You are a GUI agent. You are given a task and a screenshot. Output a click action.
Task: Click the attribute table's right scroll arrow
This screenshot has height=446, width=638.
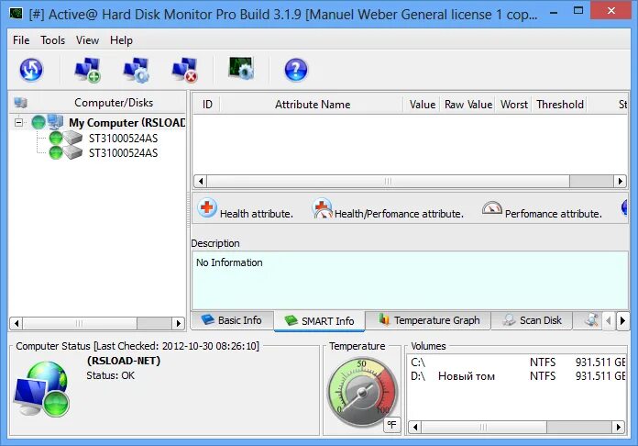click(620, 181)
